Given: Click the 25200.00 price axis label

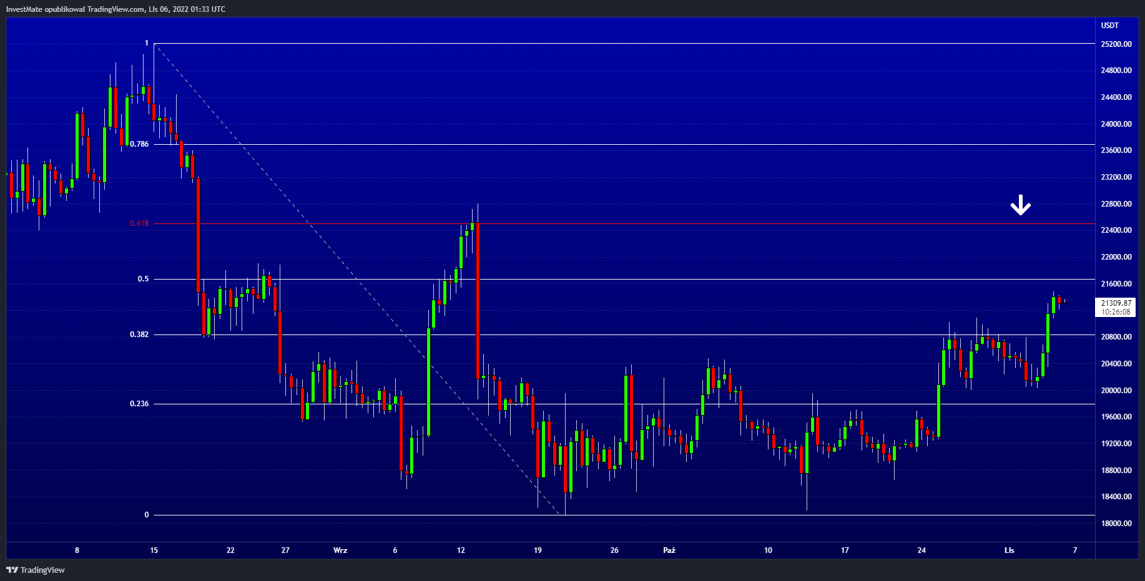Looking at the screenshot, I should click(1116, 44).
